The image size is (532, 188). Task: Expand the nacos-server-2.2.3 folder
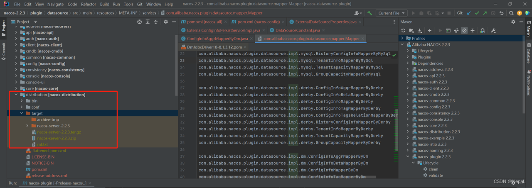click(x=27, y=126)
